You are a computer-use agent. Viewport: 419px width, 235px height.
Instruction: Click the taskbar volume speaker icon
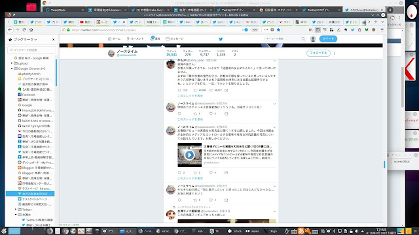(356, 231)
